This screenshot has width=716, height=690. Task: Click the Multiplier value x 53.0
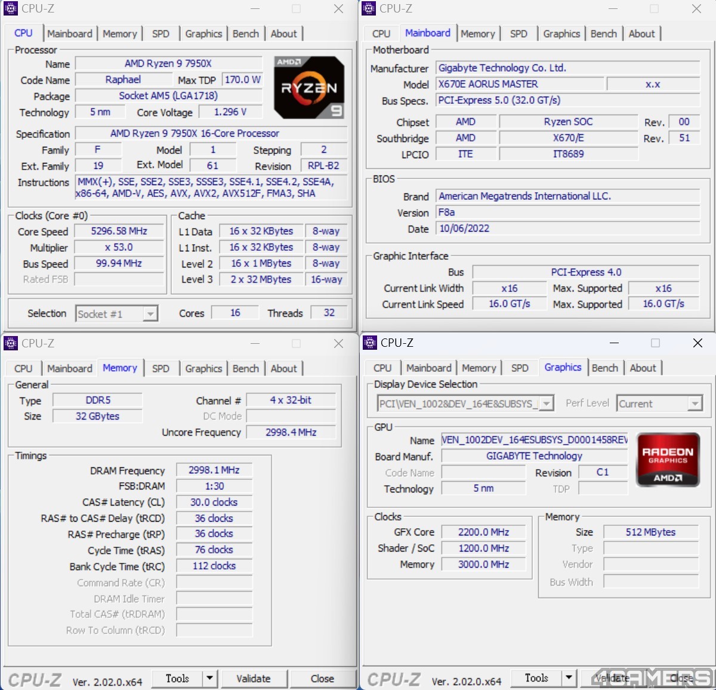pyautogui.click(x=119, y=247)
